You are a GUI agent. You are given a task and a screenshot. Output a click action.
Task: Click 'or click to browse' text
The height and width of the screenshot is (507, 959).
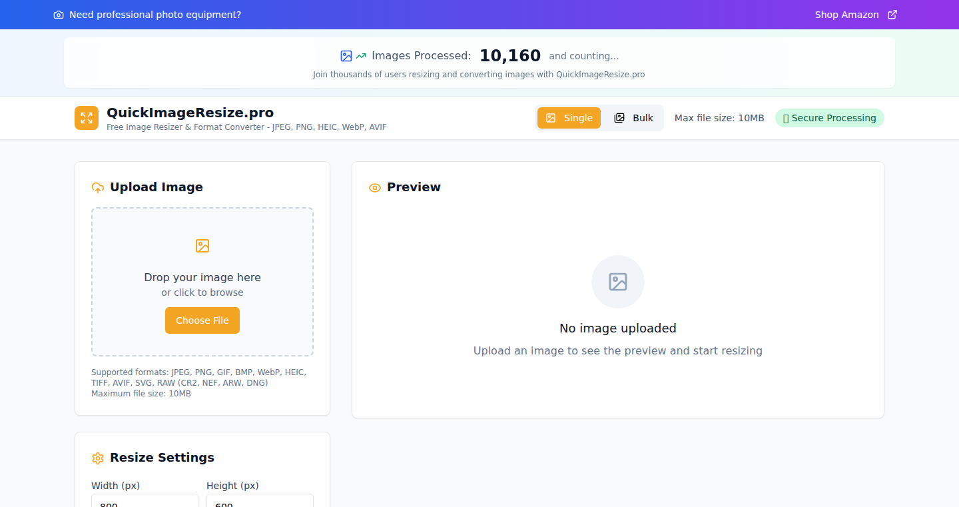[x=202, y=292]
